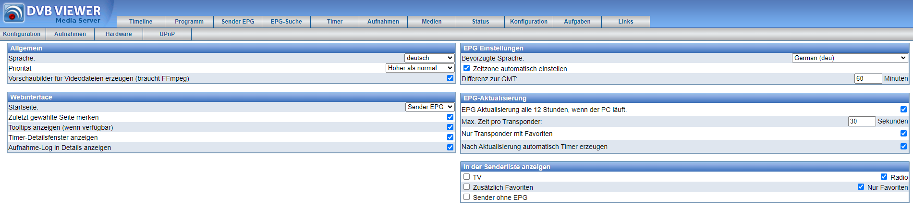Open the Bevorzugte Sprache dropdown
Viewport: 913px width, 210px height.
point(850,58)
